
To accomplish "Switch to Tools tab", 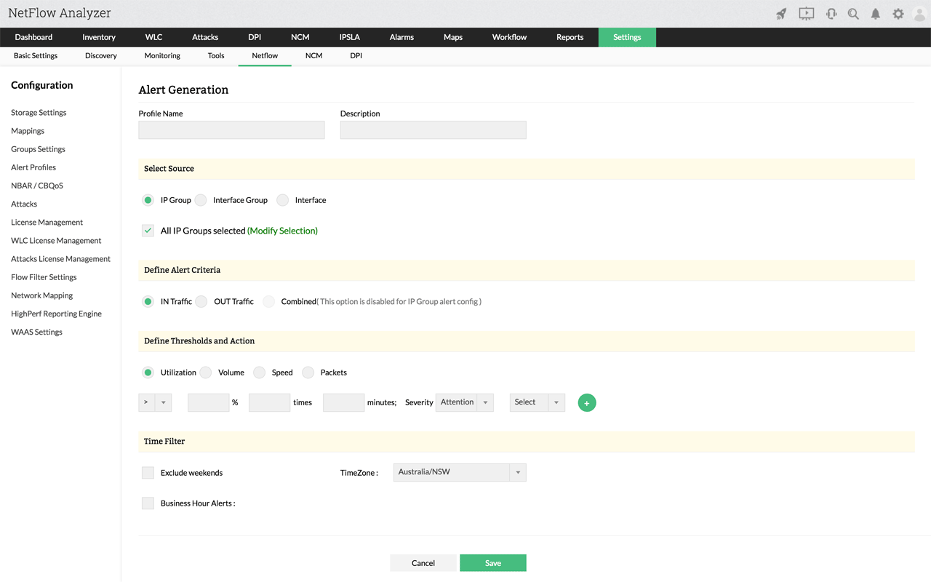I will (x=216, y=56).
